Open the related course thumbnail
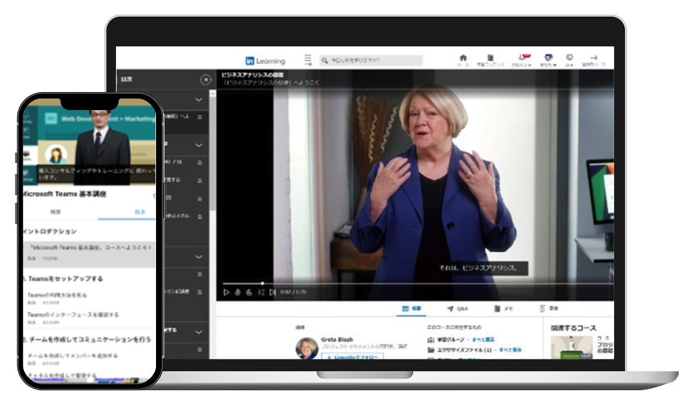 [571, 348]
